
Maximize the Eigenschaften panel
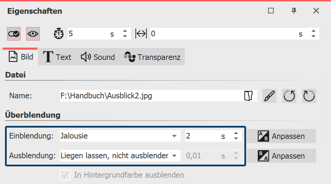[271, 11]
